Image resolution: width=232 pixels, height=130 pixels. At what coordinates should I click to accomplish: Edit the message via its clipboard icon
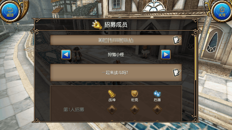click(177, 73)
